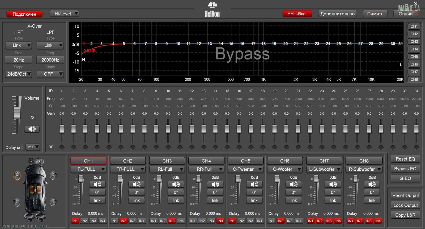Open LPF Slope OFF dropdown

click(50, 74)
